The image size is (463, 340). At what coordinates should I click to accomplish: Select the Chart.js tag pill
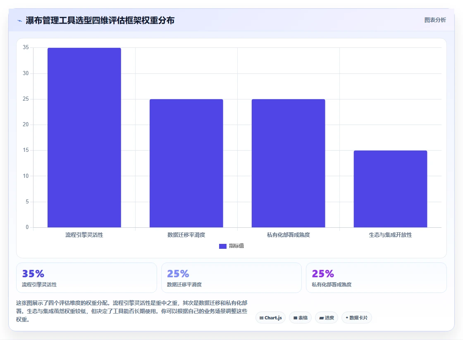click(x=270, y=318)
